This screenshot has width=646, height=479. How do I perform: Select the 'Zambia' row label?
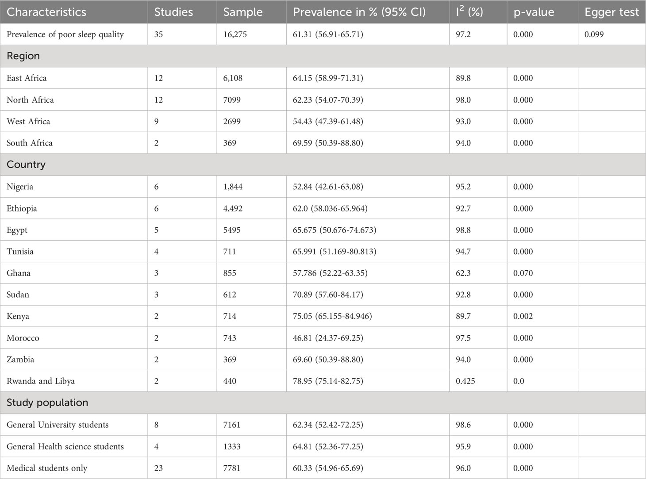(20, 360)
